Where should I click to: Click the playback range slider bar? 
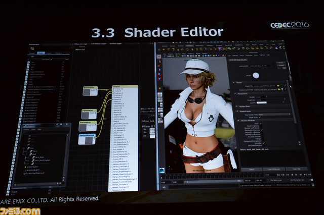pyautogui.click(x=213, y=181)
